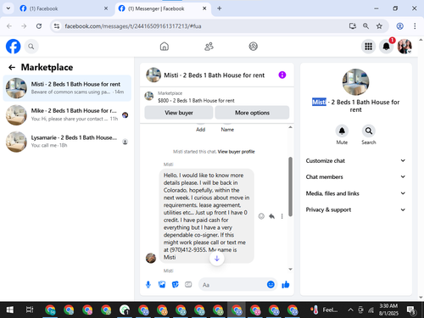Show hidden system tray icons
The width and height of the screenshot is (424, 318).
350,310
